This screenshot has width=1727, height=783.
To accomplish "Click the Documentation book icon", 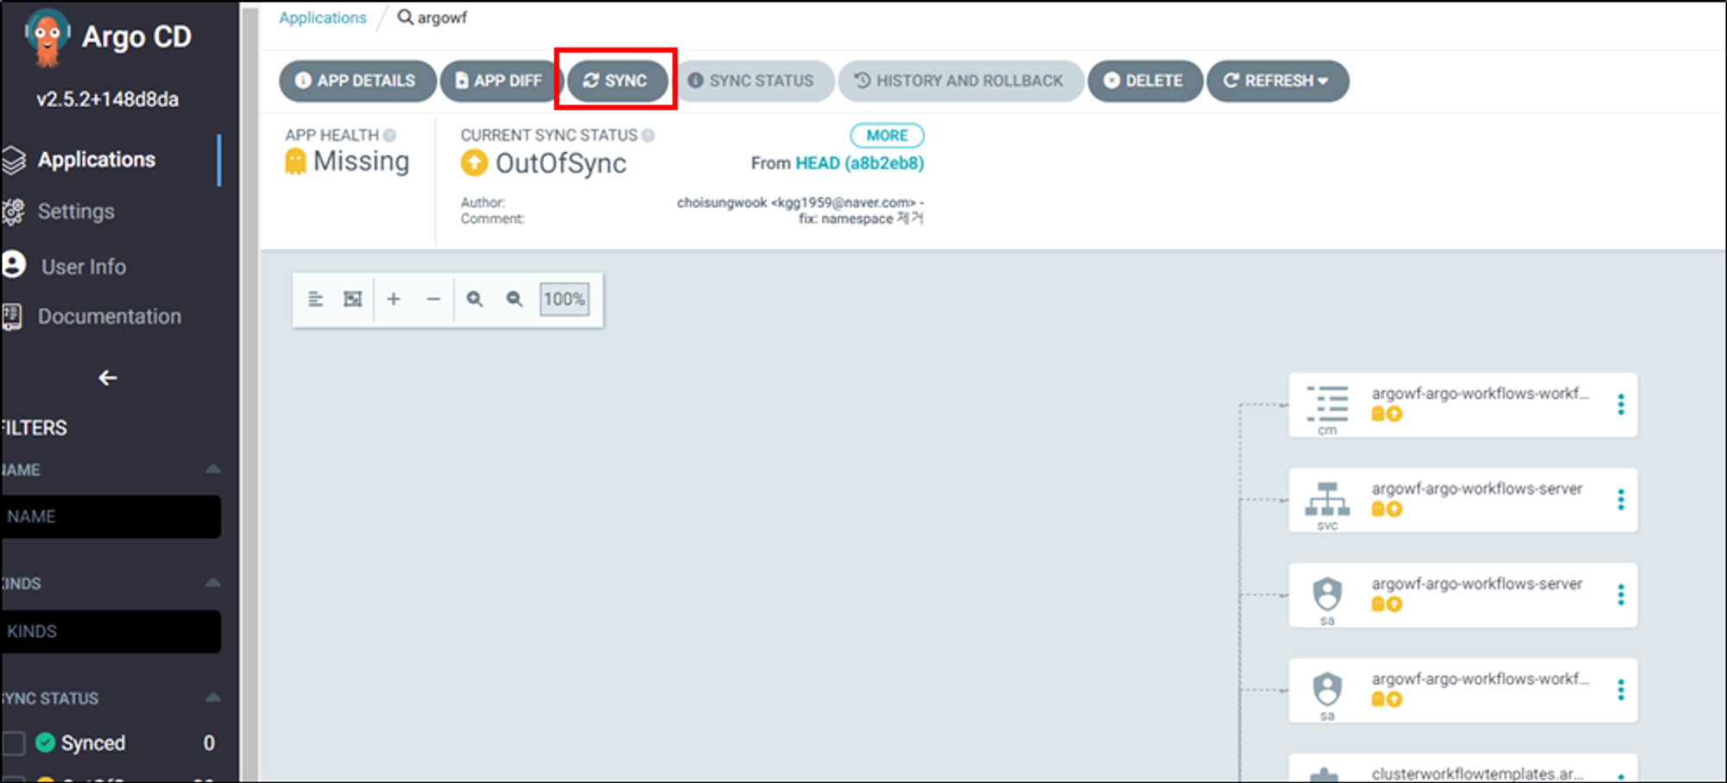I will tap(12, 317).
